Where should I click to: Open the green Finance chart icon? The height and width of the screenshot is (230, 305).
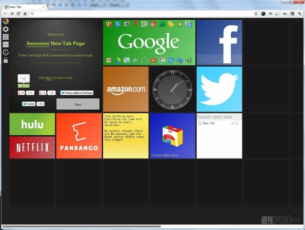coord(162,24)
